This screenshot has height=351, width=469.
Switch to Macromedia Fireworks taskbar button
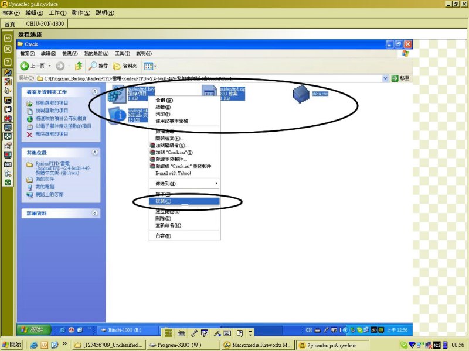tap(258, 345)
